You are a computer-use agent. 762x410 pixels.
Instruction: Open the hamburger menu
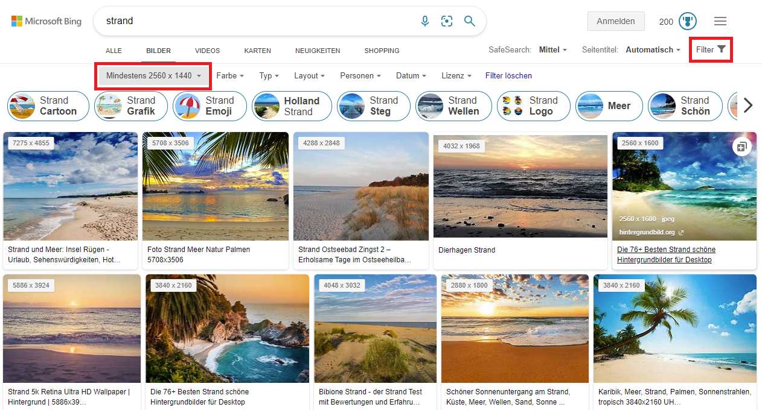tap(720, 21)
